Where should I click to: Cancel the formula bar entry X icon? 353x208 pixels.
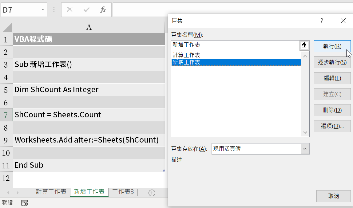pyautogui.click(x=70, y=10)
